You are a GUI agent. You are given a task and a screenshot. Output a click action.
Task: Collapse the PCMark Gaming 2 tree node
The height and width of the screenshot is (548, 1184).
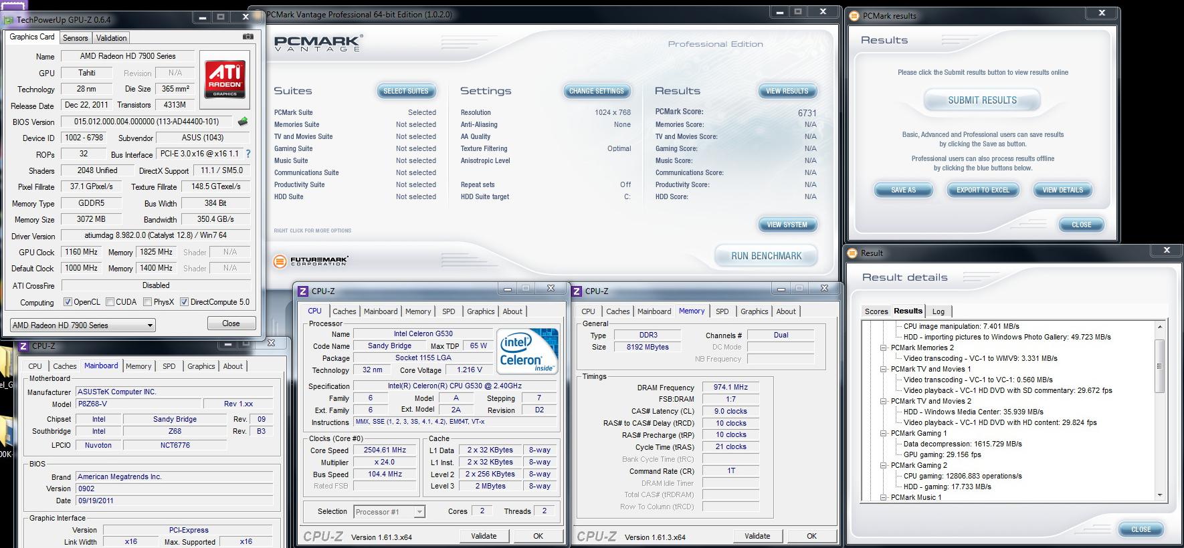tap(883, 465)
